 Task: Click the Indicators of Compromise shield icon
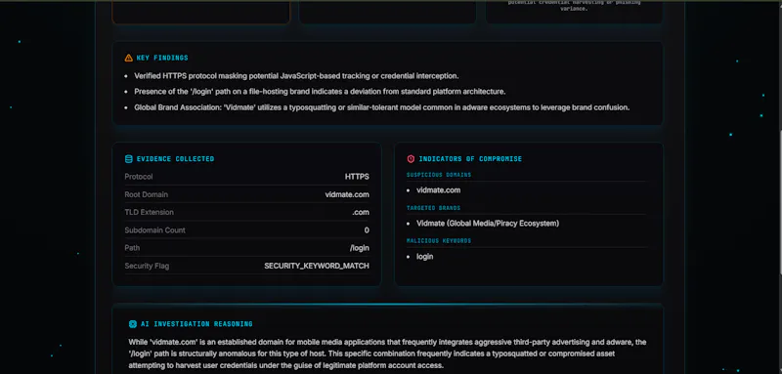[x=411, y=159]
